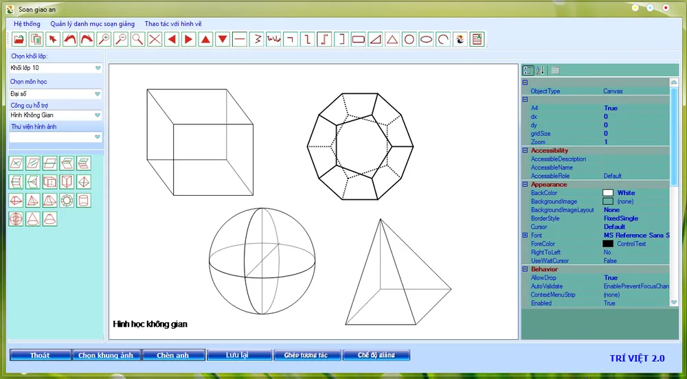Open the 'Hình Không Gian' tool dropdown
687x379 pixels.
tap(98, 115)
